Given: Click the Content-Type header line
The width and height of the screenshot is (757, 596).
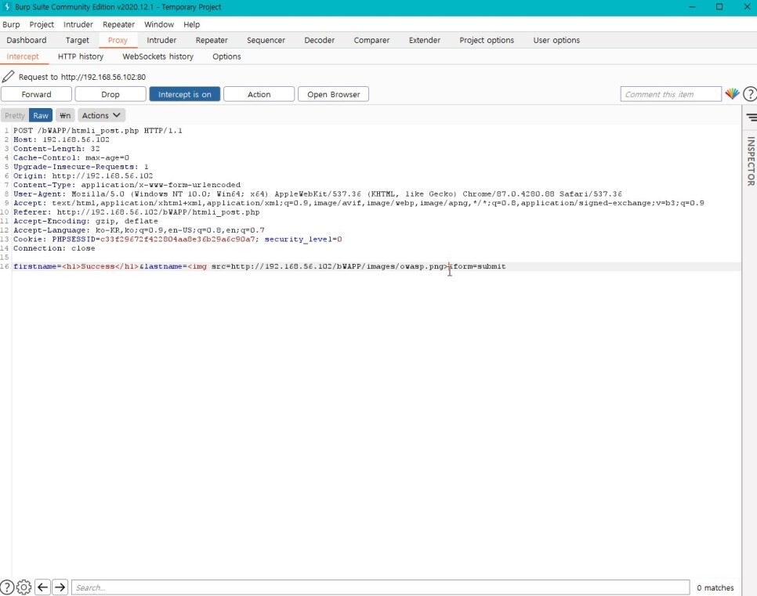Looking at the screenshot, I should [126, 185].
